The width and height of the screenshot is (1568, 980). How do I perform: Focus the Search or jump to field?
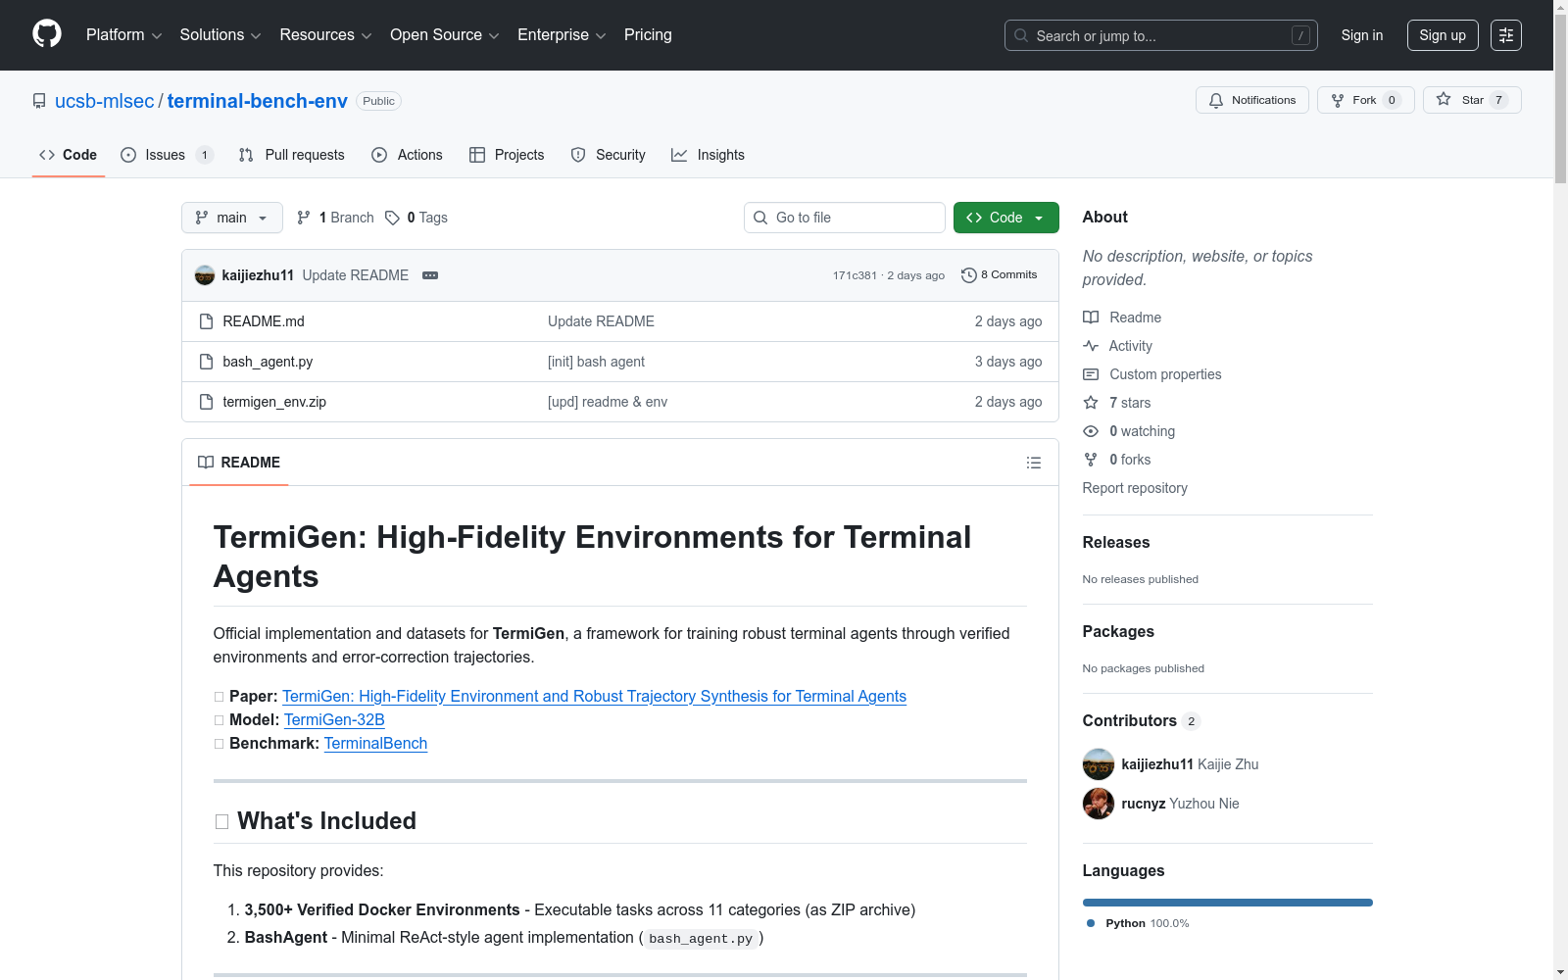coord(1161,35)
